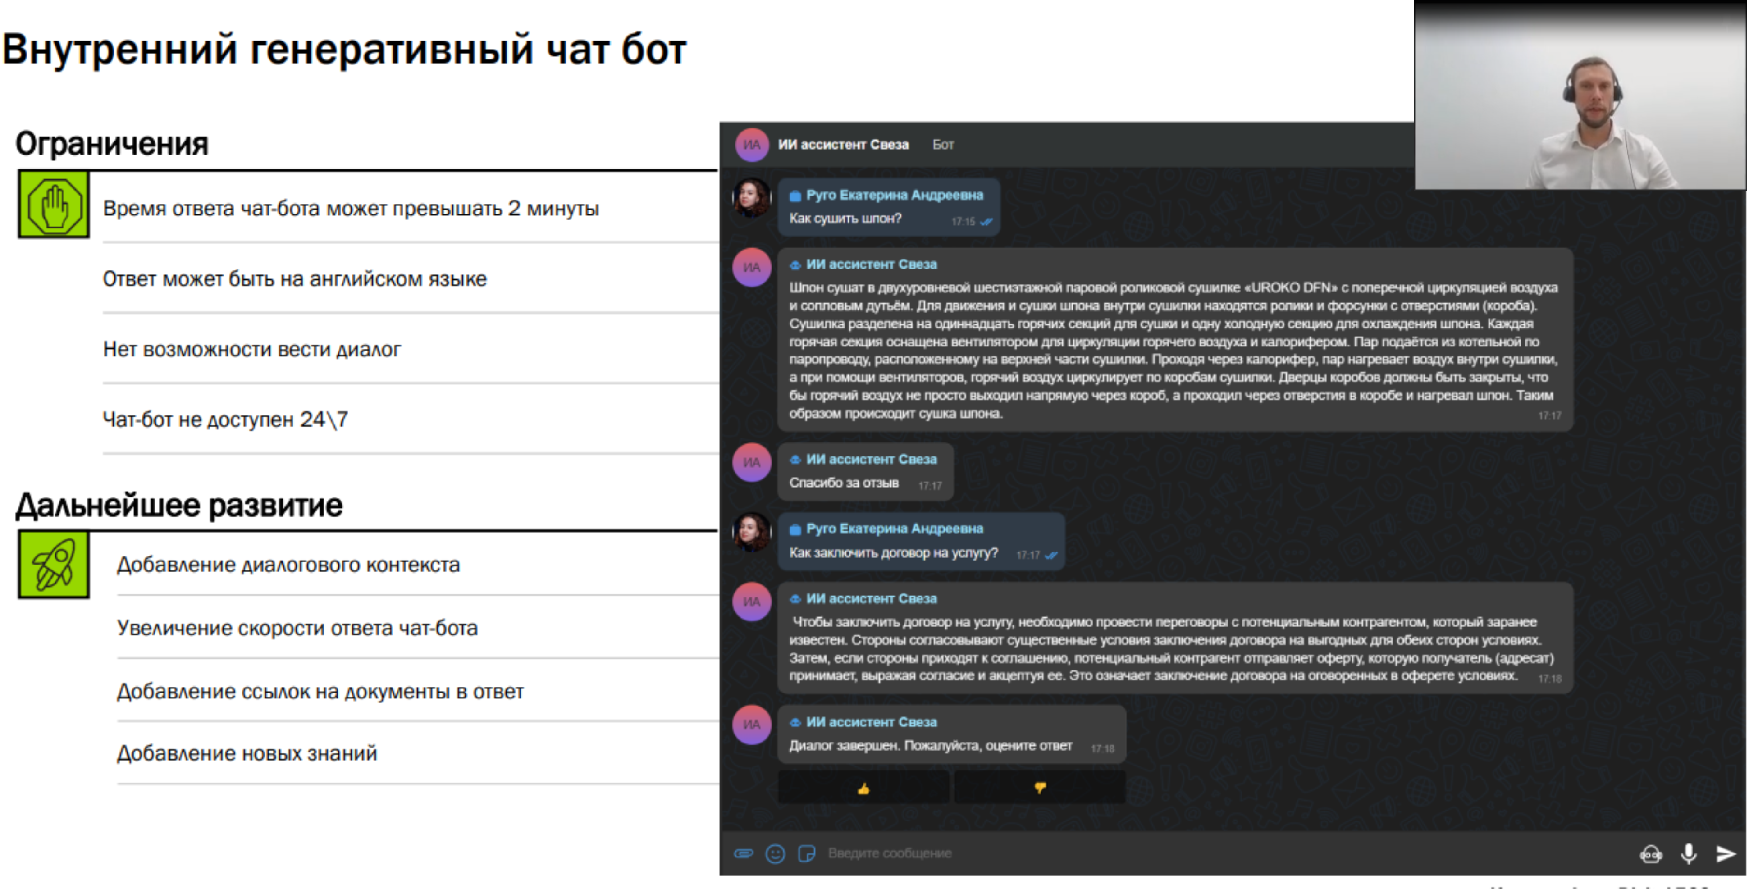Click the green rocket development icon
1749x889 pixels.
click(x=54, y=564)
